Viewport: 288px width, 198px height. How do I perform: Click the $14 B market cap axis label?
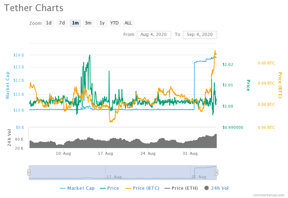[19, 55]
